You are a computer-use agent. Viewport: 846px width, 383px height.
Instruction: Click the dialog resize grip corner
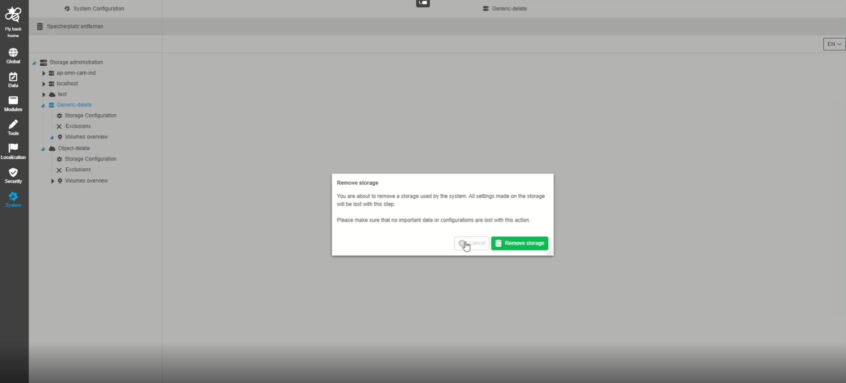550,252
